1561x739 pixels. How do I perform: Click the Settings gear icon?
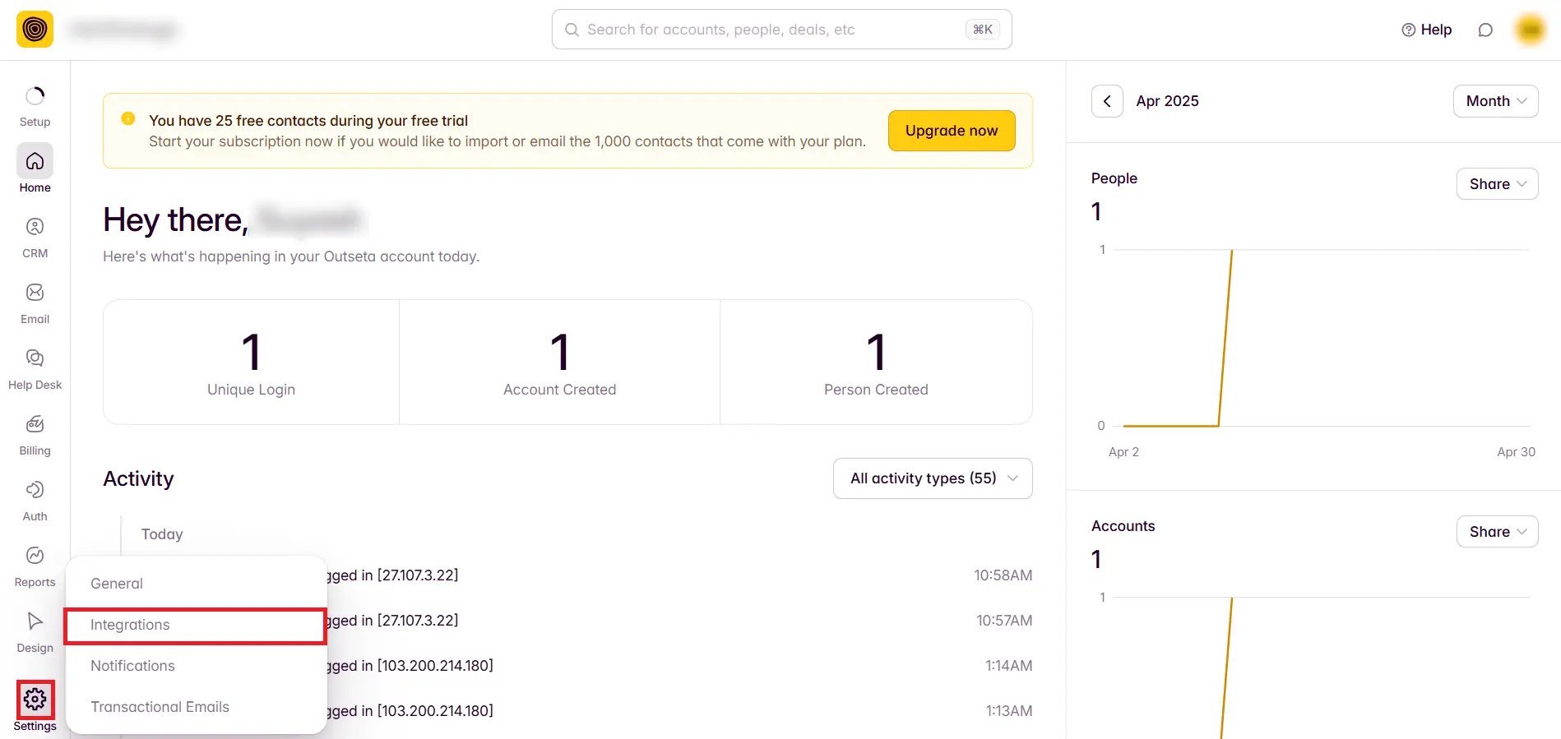(x=35, y=700)
